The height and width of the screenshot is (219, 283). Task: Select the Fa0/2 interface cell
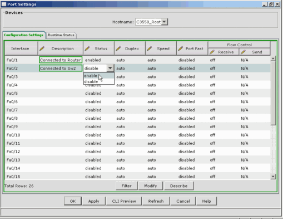[21, 69]
